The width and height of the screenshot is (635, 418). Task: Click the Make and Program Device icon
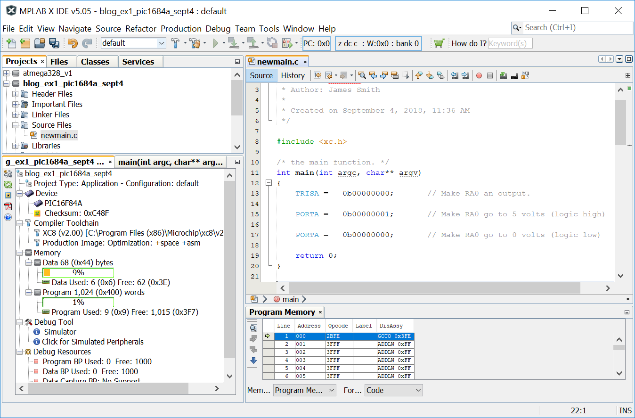233,43
